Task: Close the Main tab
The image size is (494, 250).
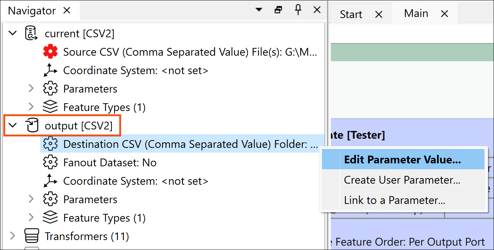Action: (445, 14)
